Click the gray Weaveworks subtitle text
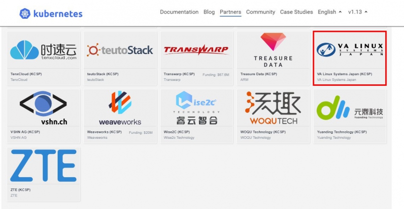Viewport: 404px width, 209px height. pos(97,138)
